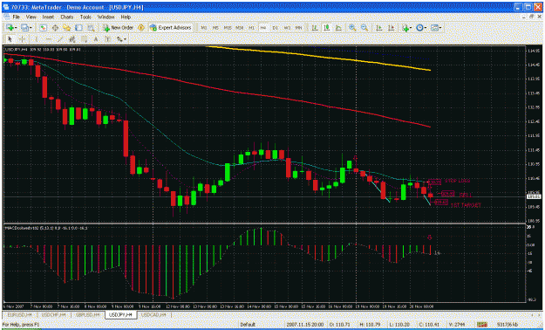Open the Strategy Tester magnifier icon
This screenshot has width=545, height=330.
click(x=91, y=28)
